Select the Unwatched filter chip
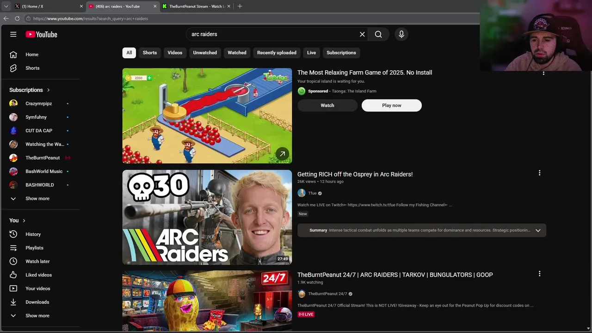The image size is (592, 333). click(205, 53)
